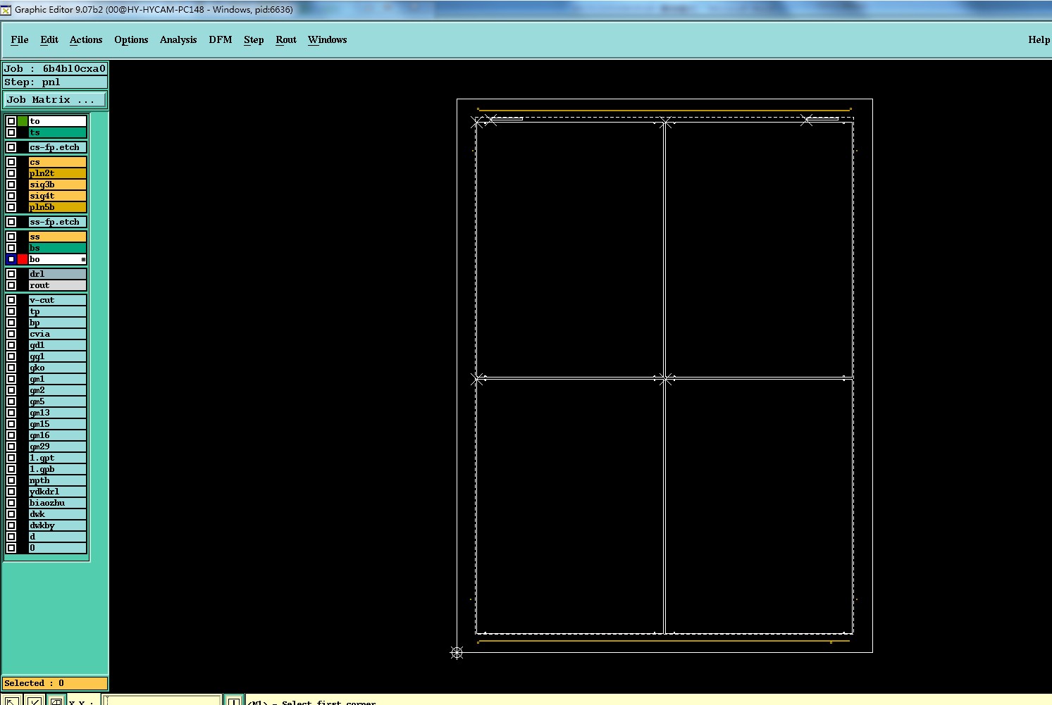The width and height of the screenshot is (1052, 705).
Task: Select the npth layer name
Action: point(57,480)
